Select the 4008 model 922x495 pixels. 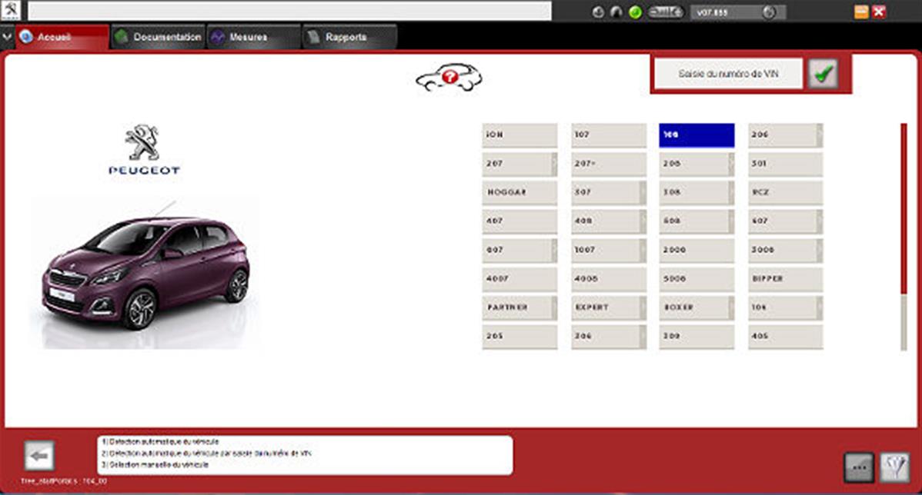[x=608, y=279]
